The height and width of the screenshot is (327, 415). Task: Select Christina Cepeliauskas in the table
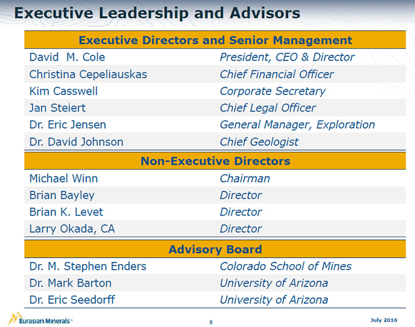coord(88,74)
